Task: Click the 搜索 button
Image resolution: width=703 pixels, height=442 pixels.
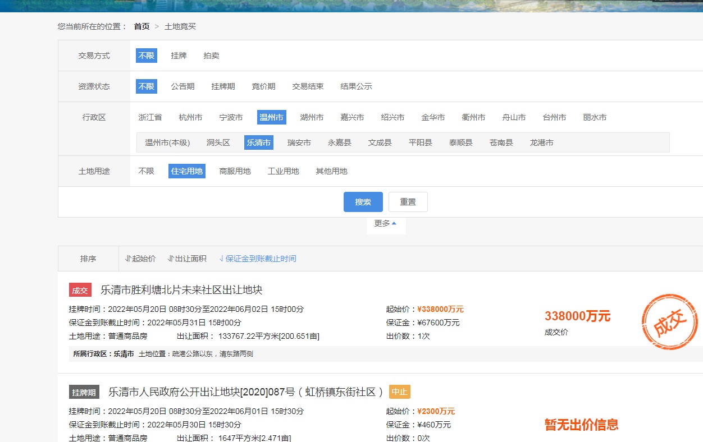Action: 363,202
